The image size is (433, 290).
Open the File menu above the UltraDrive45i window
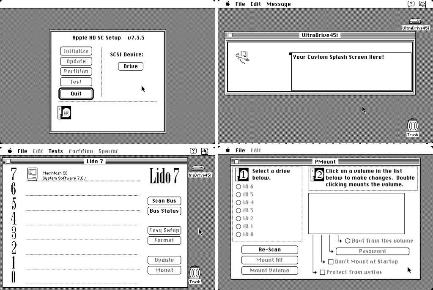[240, 4]
